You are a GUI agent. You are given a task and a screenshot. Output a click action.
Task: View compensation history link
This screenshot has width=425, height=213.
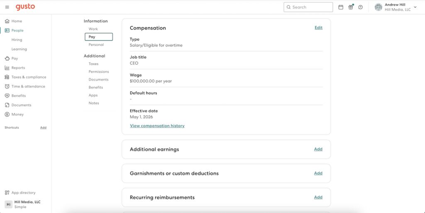point(157,126)
